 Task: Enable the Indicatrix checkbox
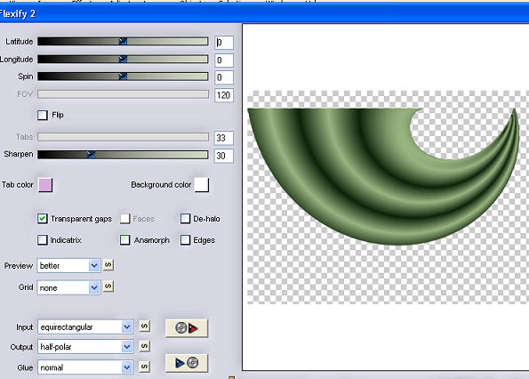pyautogui.click(x=43, y=240)
